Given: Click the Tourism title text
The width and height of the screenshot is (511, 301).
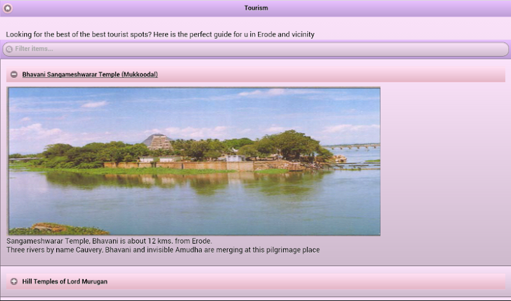Looking at the screenshot, I should click(x=256, y=8).
